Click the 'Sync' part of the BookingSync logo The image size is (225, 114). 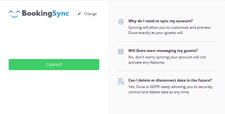tap(60, 14)
